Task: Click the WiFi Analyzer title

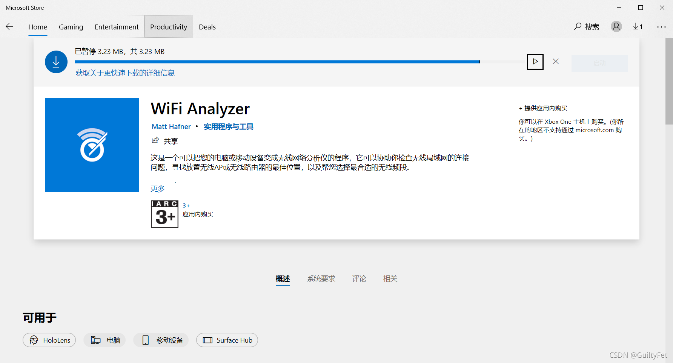Action: (x=200, y=109)
